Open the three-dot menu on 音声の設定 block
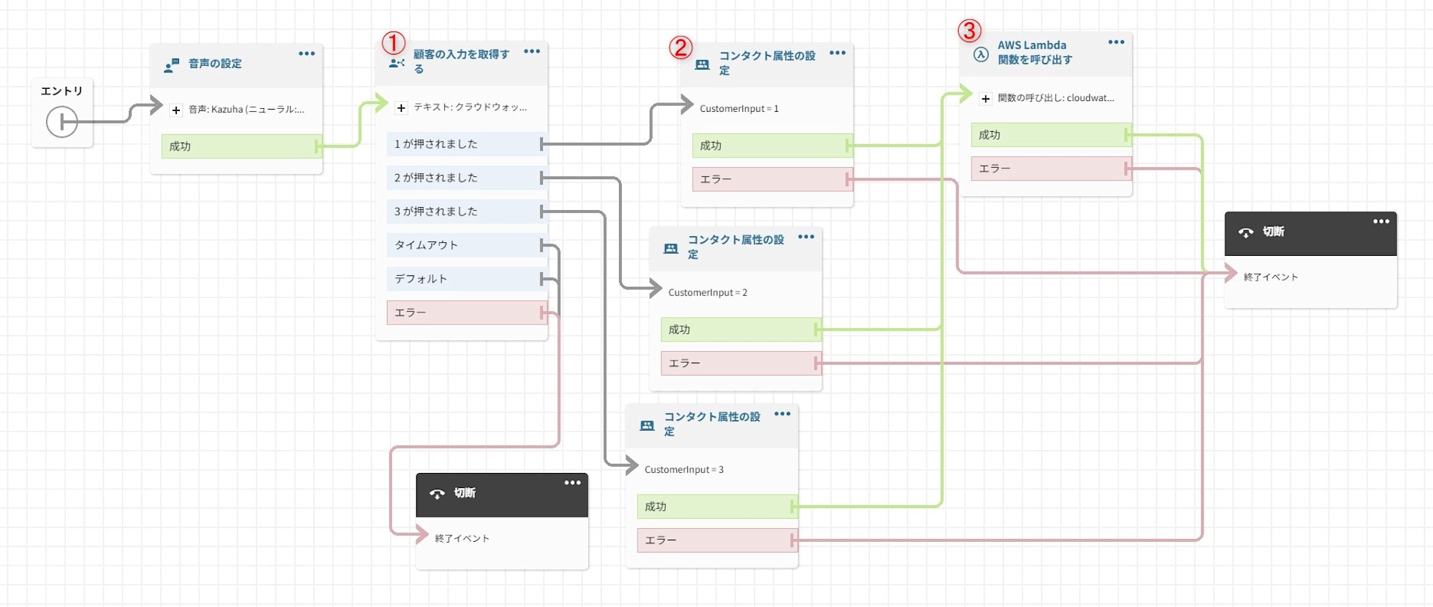This screenshot has height=607, width=1433. click(x=307, y=54)
